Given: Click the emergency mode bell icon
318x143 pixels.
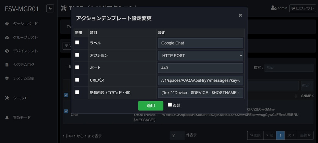Looking at the screenshot, I should 7,118.
